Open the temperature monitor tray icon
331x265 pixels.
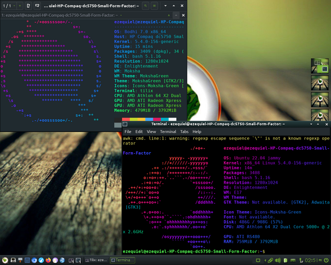301,260
